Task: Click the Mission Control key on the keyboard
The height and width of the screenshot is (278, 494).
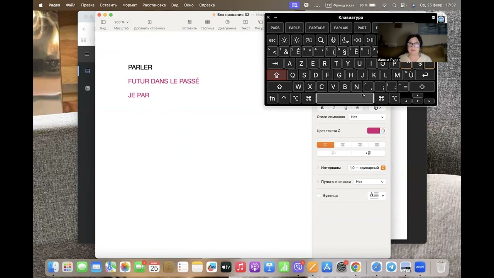Action: click(x=309, y=40)
